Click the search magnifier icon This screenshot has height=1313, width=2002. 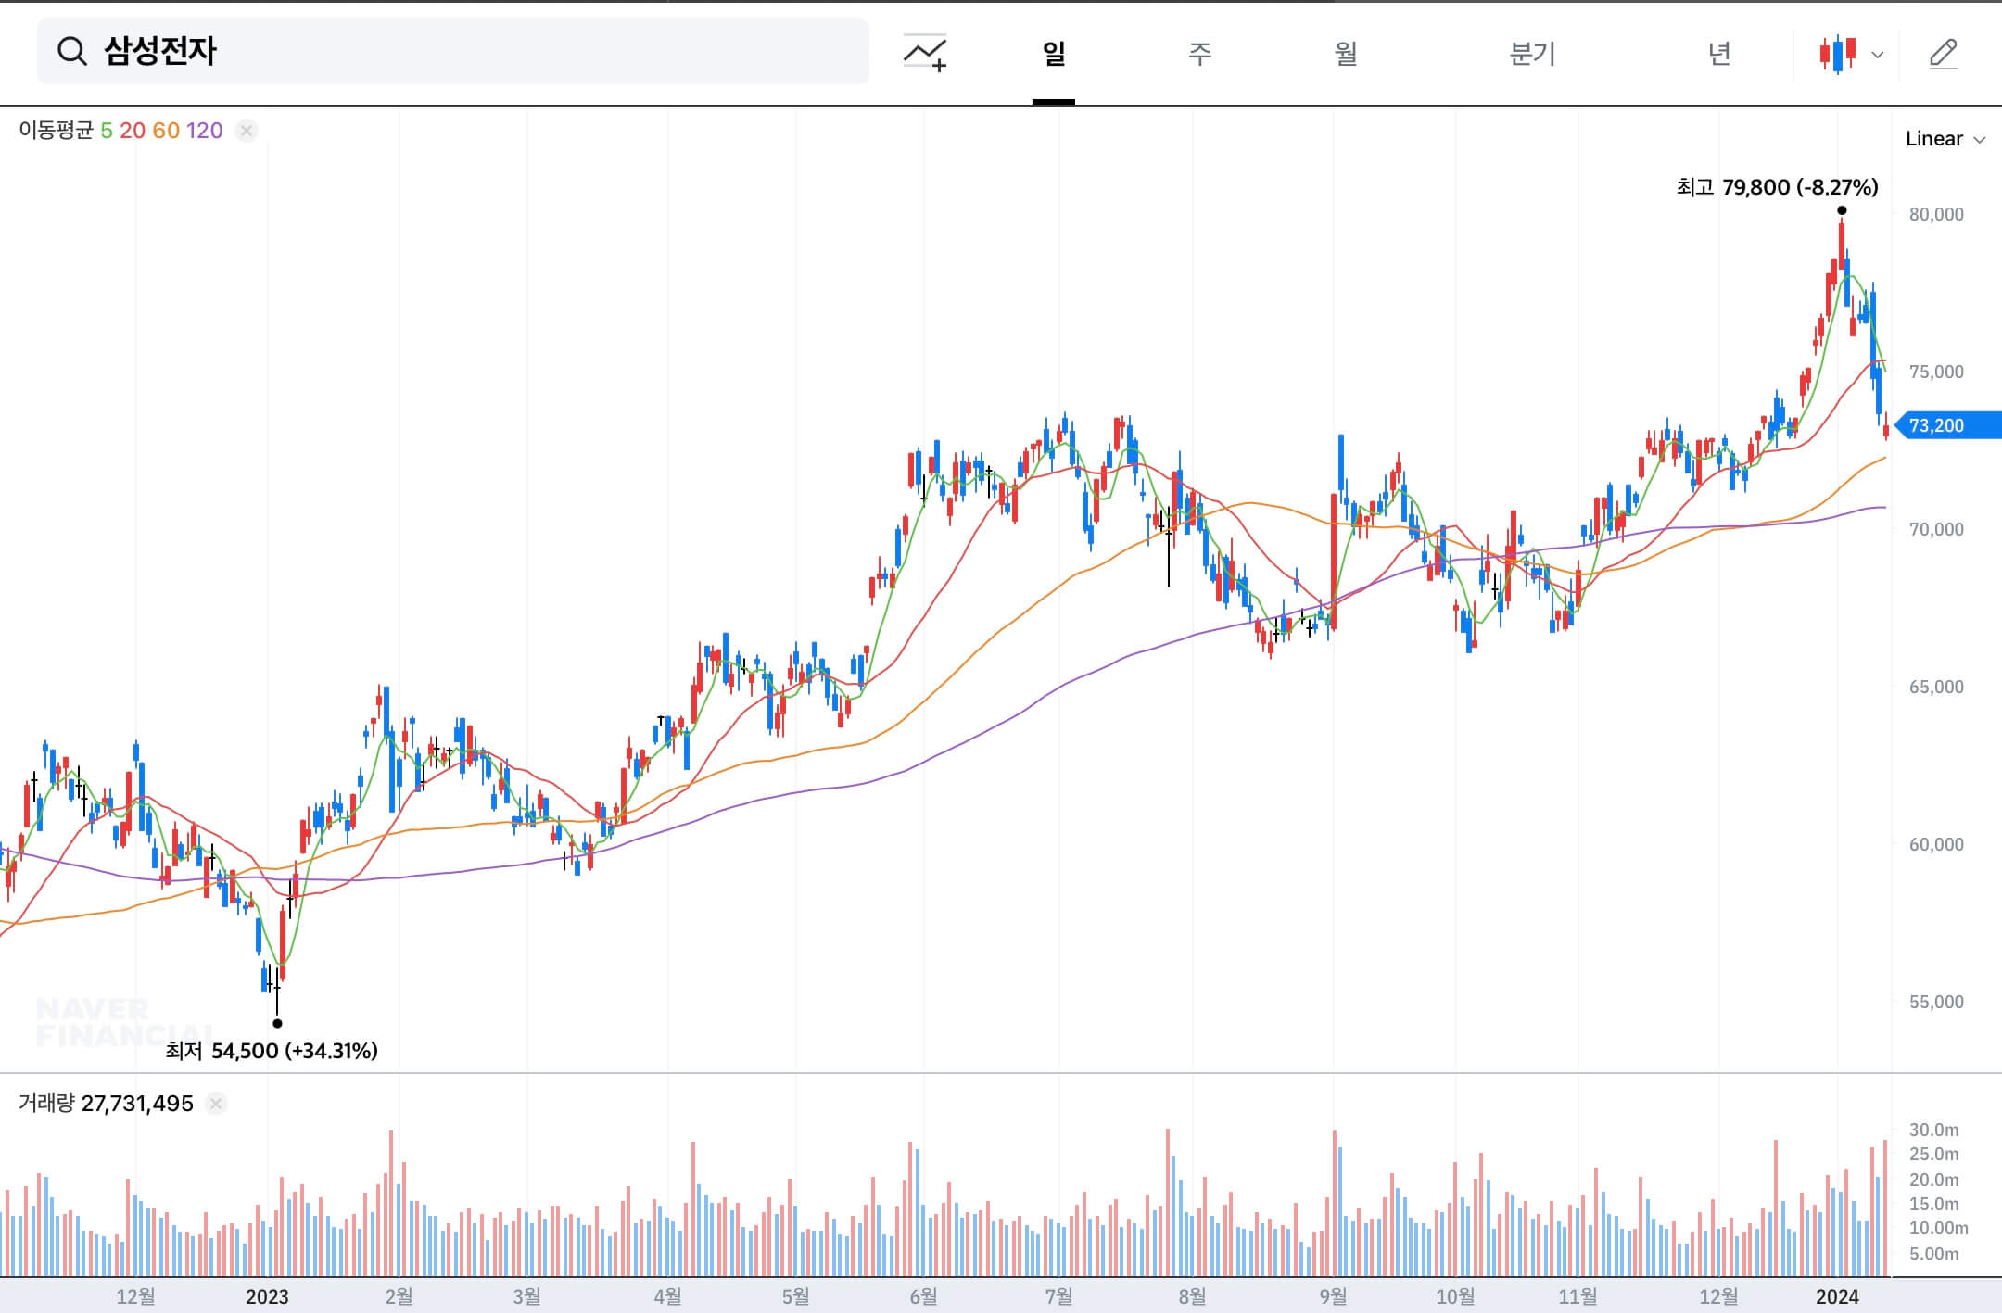coord(71,52)
